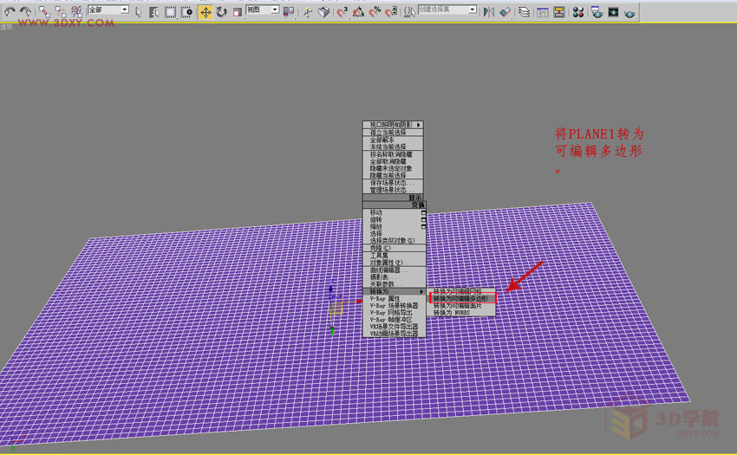Open the 创建选择集 named selection dropdown
The height and width of the screenshot is (455, 737).
[447, 10]
